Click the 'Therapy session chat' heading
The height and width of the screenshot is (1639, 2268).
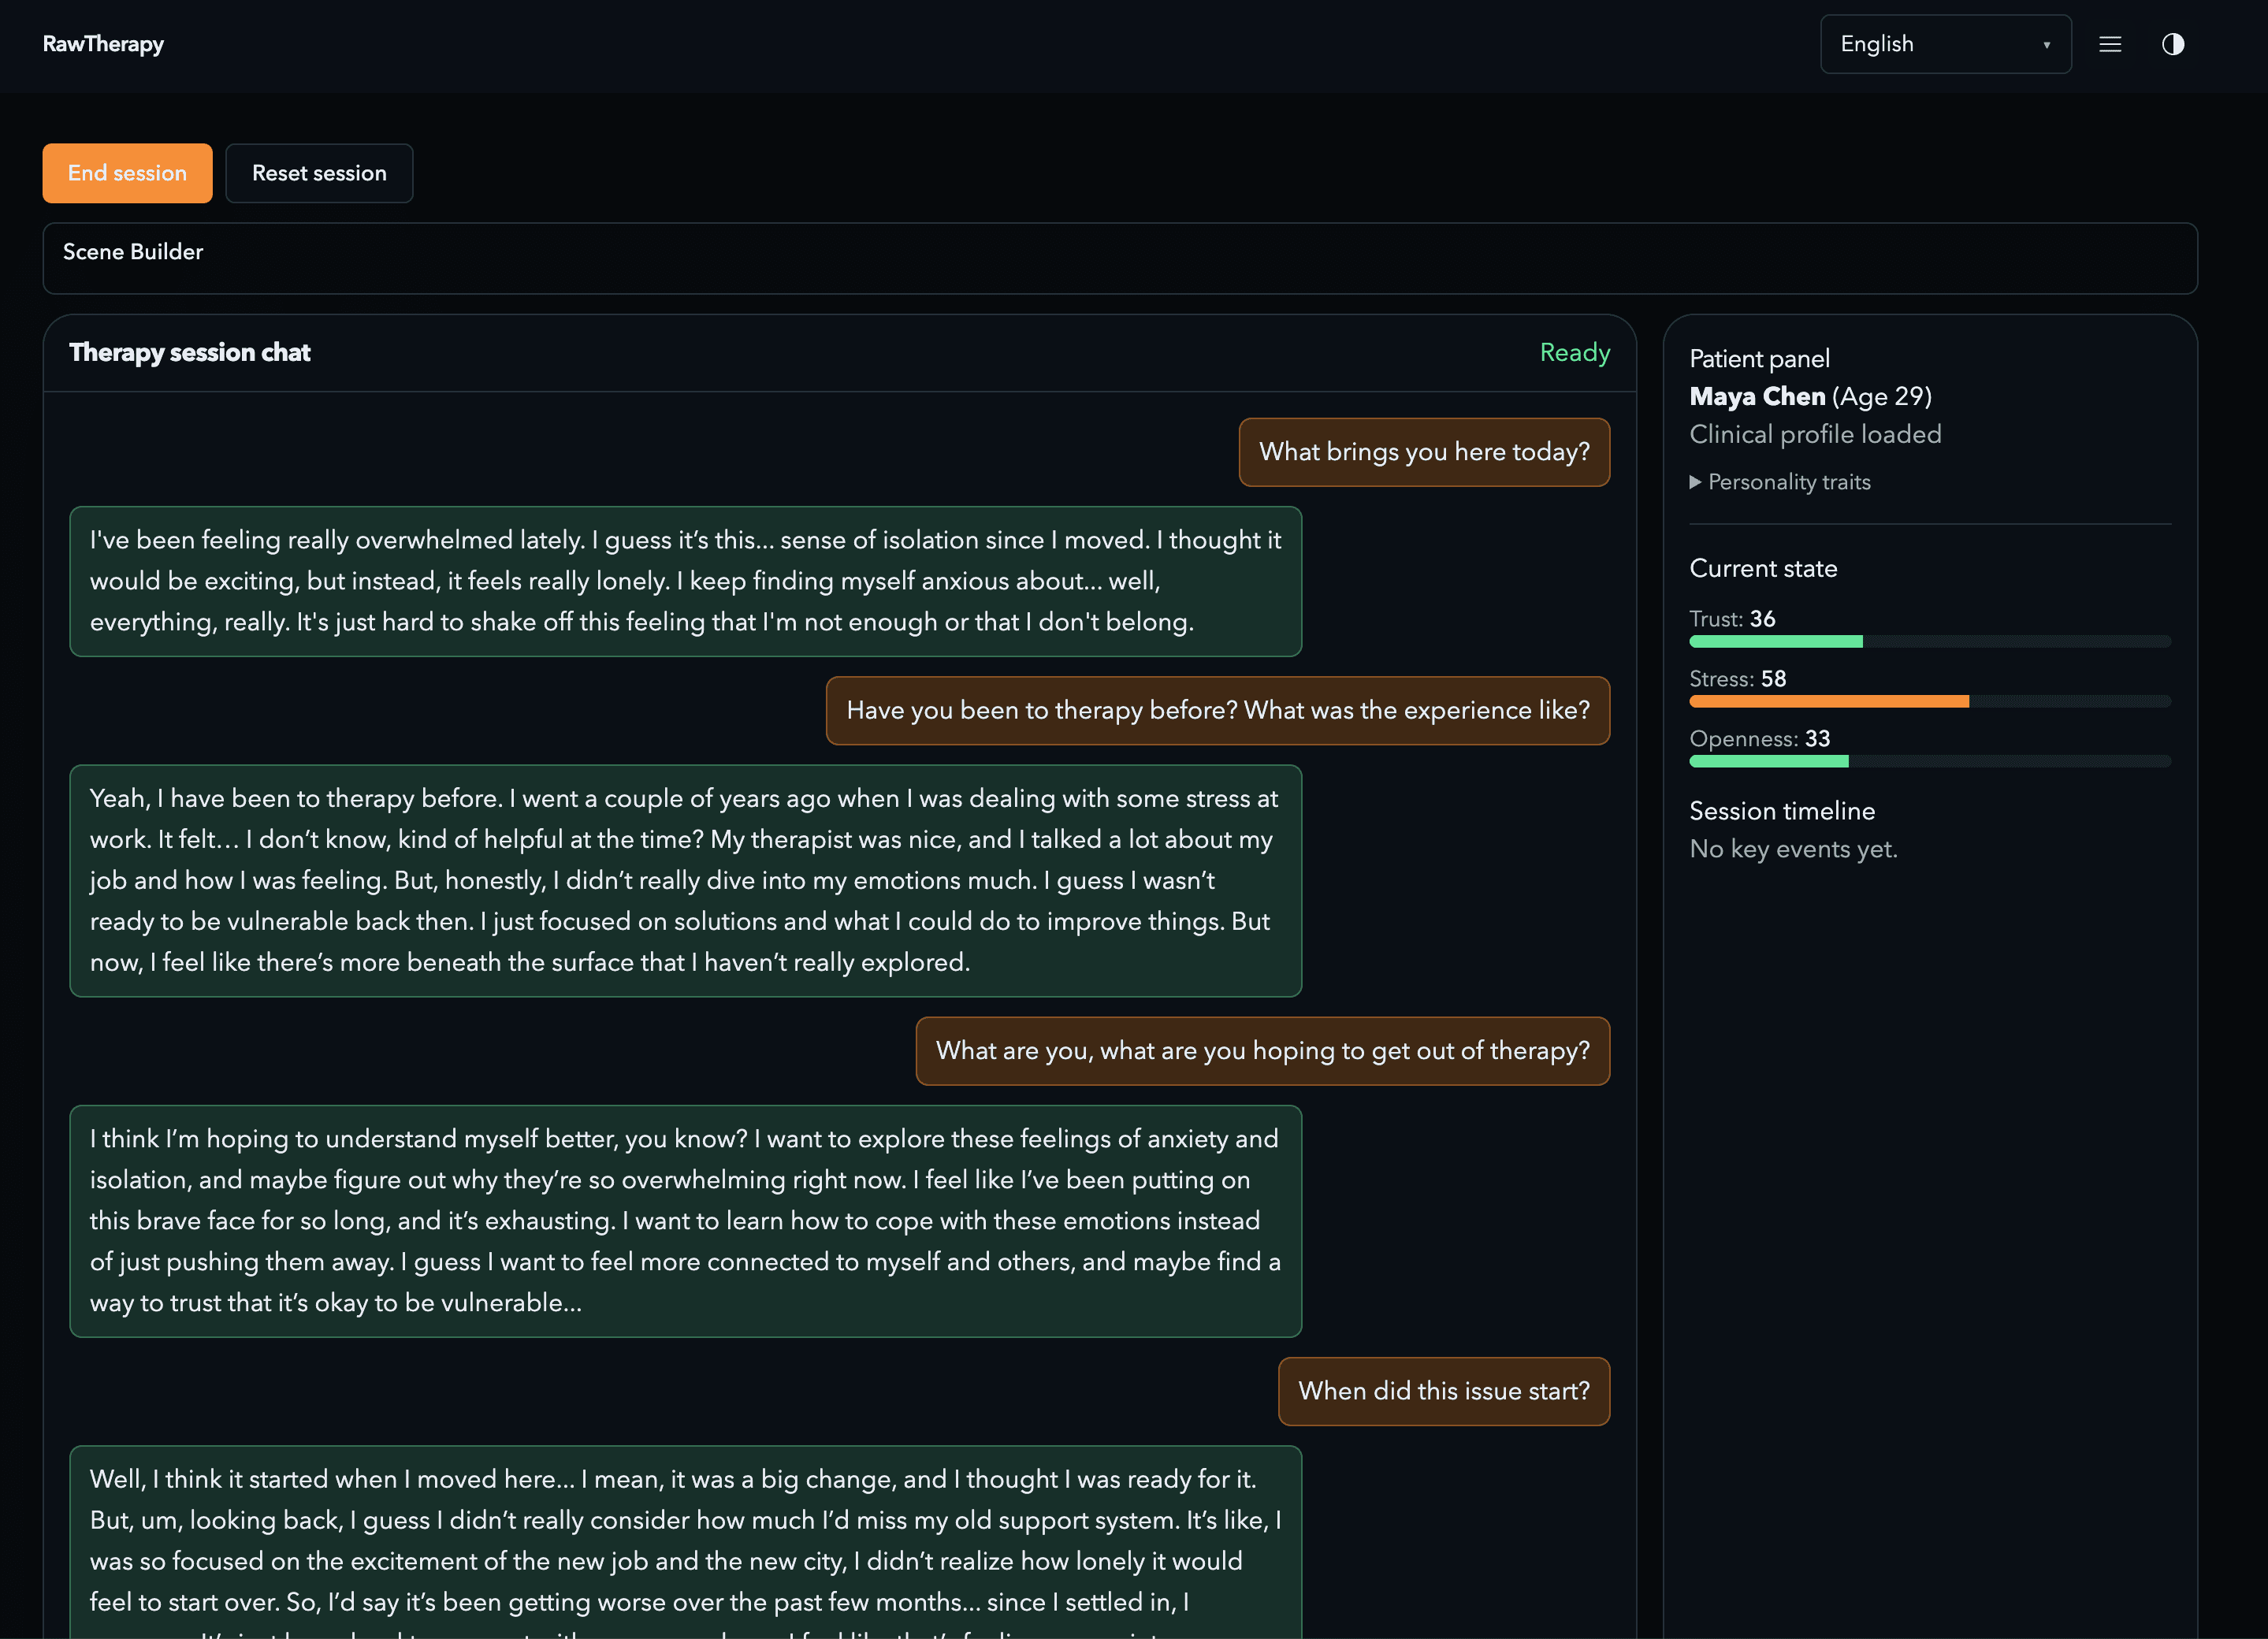coord(190,353)
